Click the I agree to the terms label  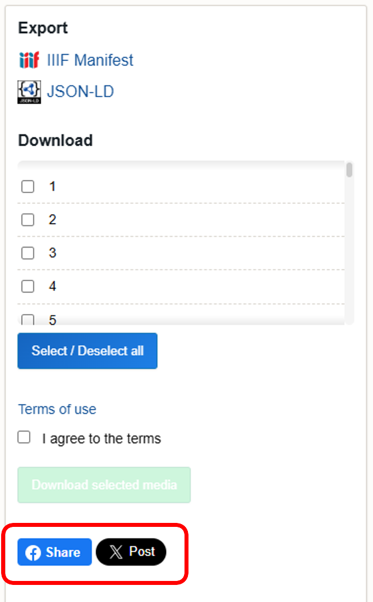(x=101, y=439)
